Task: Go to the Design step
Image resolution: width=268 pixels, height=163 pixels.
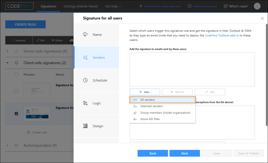Action: pyautogui.click(x=96, y=126)
